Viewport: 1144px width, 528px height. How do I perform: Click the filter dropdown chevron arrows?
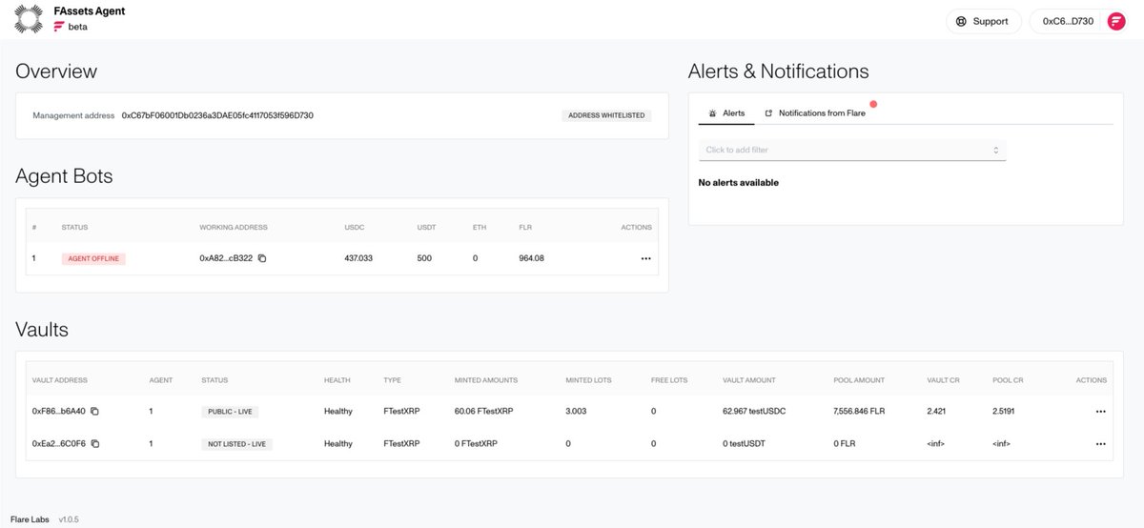coord(995,150)
